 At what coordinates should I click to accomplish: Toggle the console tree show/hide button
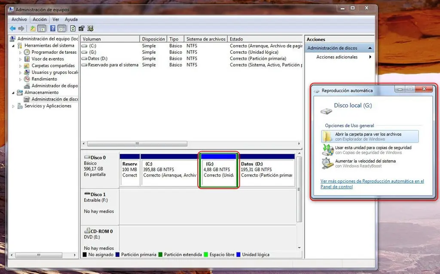[x=42, y=29]
